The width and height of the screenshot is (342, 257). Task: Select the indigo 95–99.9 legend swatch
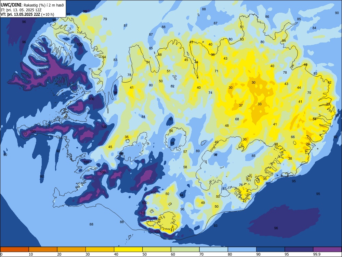(299, 249)
